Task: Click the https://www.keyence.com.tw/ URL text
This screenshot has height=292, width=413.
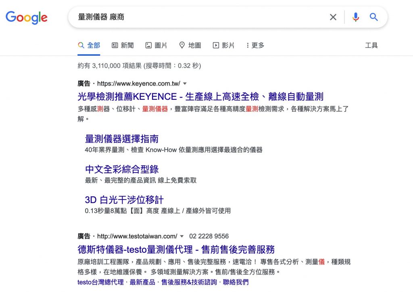Action: 139,84
